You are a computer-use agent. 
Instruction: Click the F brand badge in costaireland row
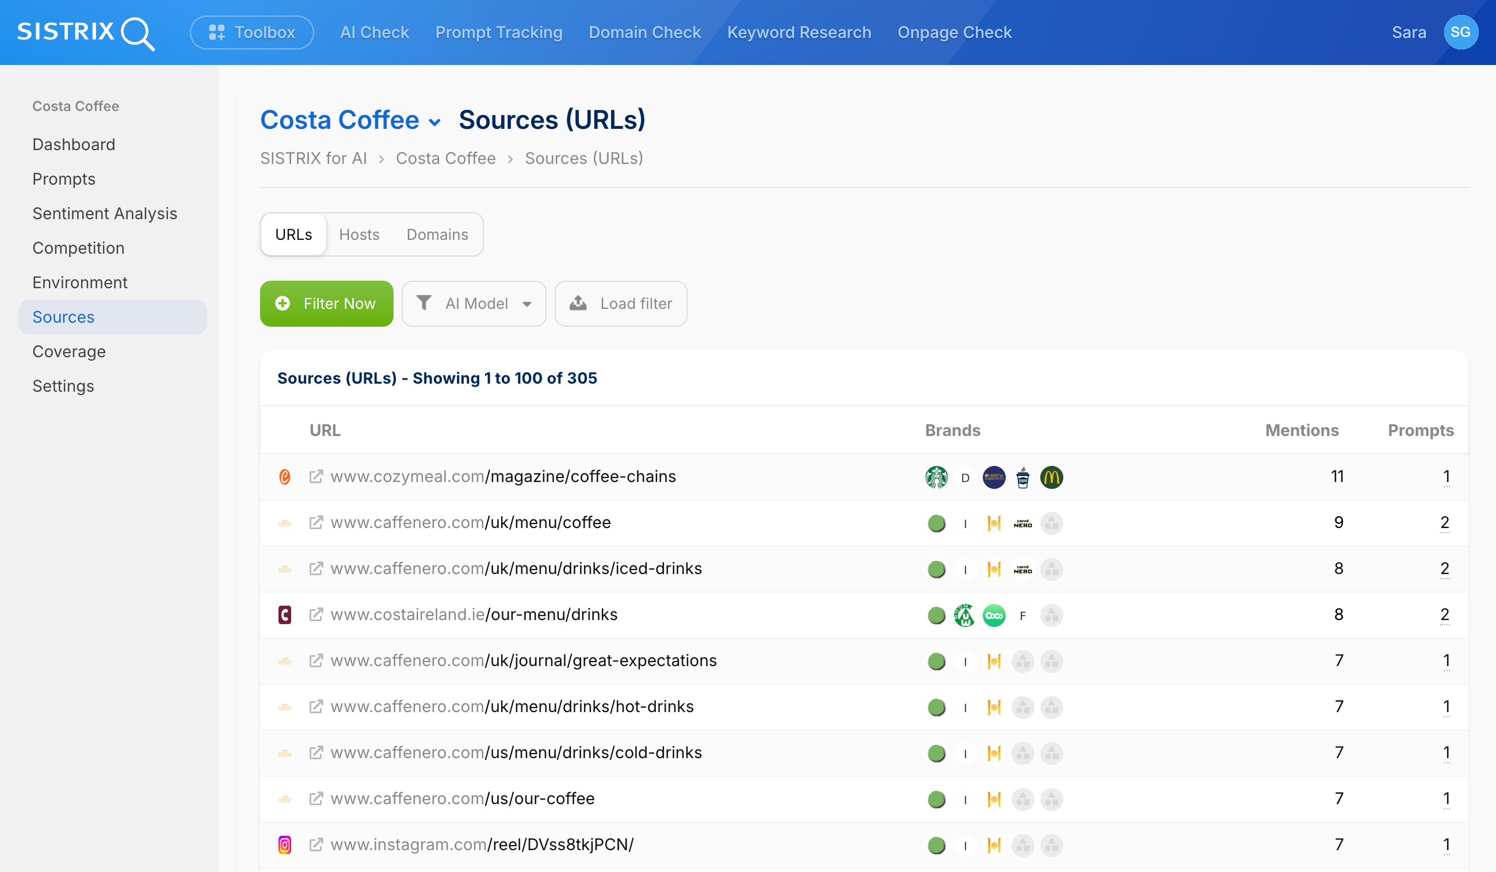[1023, 615]
